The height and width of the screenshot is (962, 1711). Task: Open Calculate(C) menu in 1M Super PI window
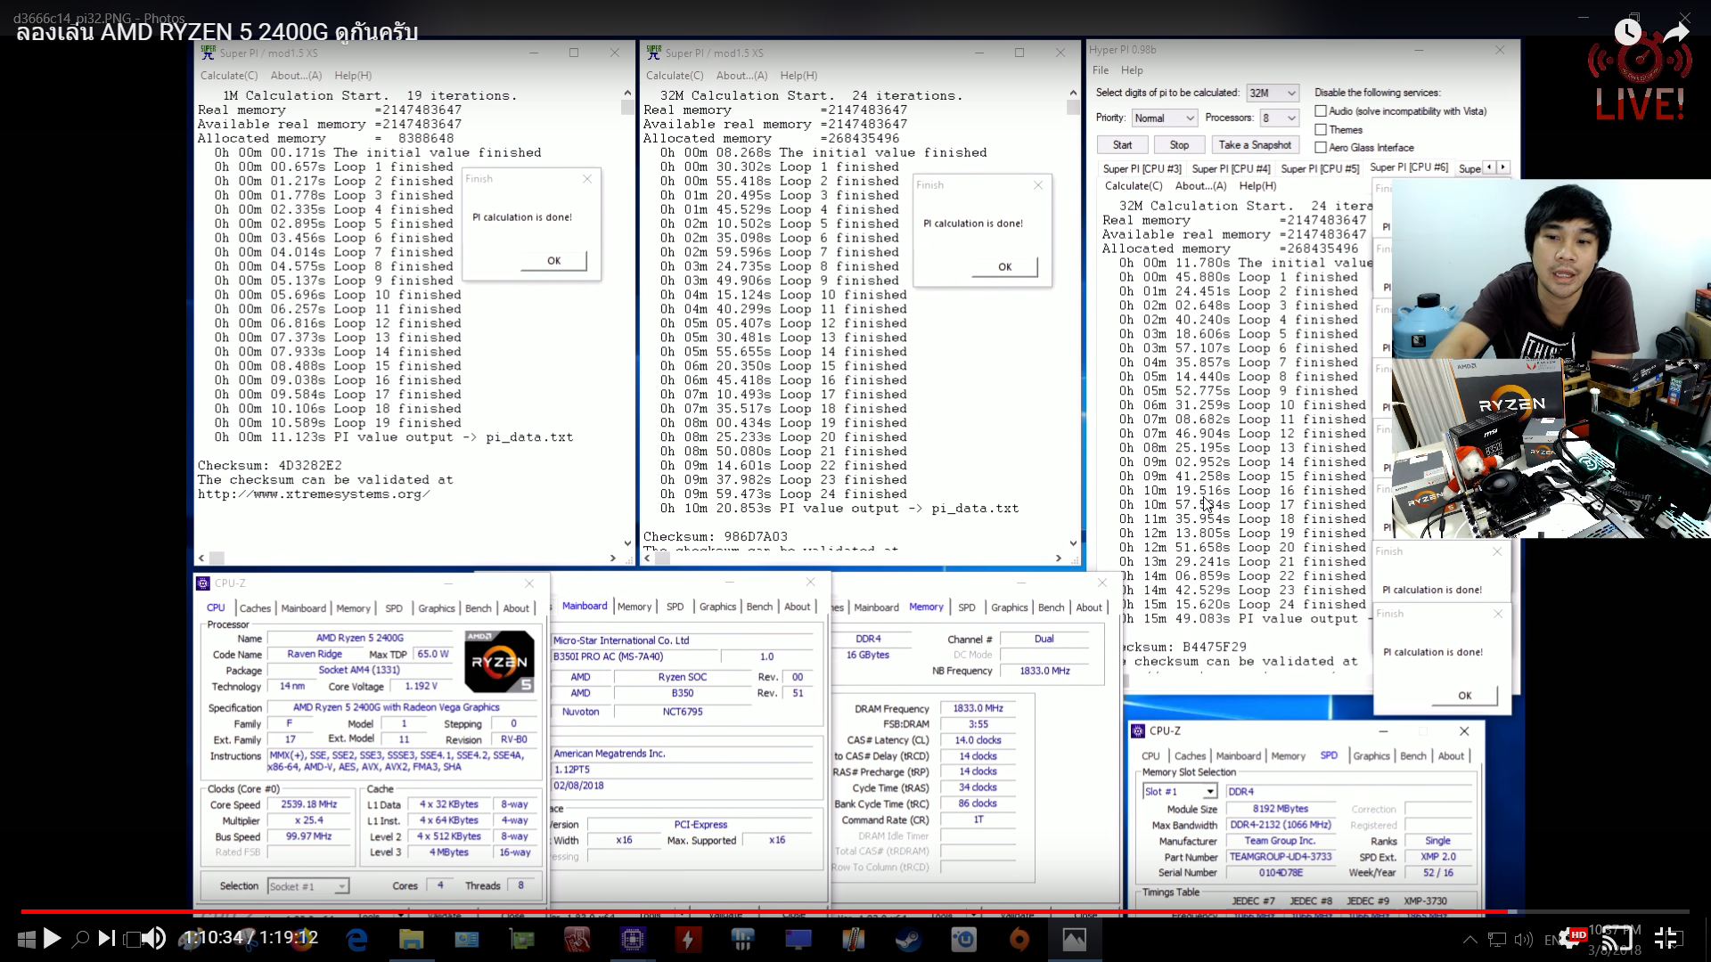[229, 76]
